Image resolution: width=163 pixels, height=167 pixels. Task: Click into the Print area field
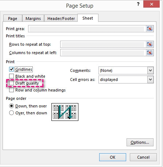tap(87, 29)
